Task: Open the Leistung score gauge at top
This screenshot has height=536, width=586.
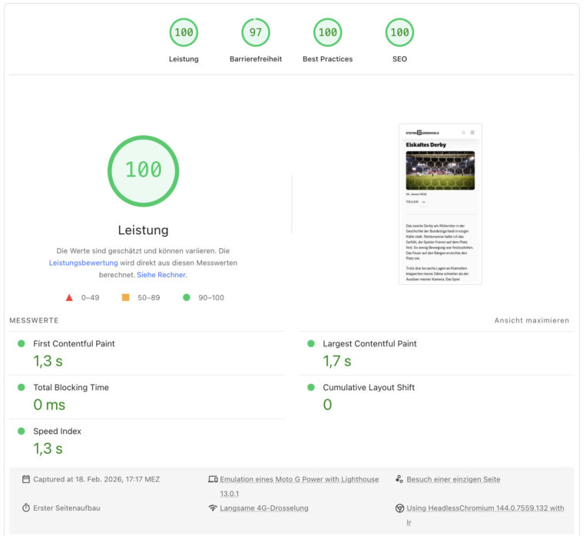Action: pyautogui.click(x=184, y=32)
